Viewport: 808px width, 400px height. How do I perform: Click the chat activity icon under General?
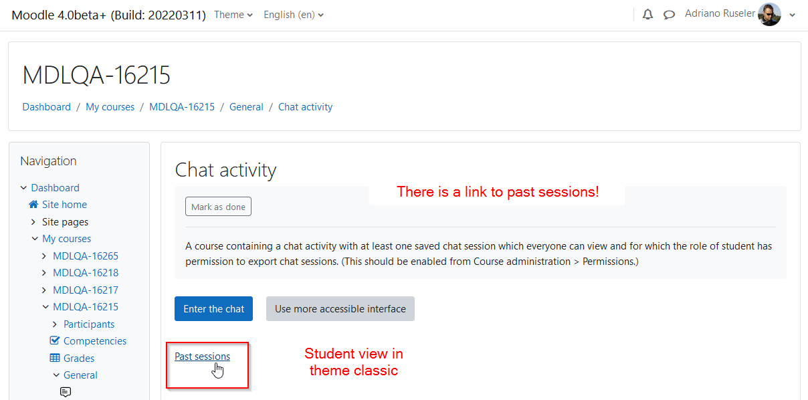(66, 392)
